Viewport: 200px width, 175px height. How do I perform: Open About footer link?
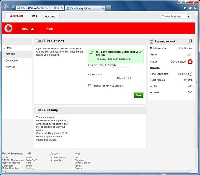pos(77,166)
